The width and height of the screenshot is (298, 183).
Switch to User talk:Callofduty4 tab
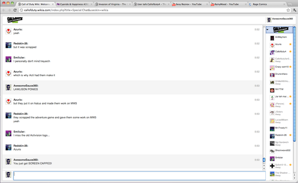click(x=152, y=4)
